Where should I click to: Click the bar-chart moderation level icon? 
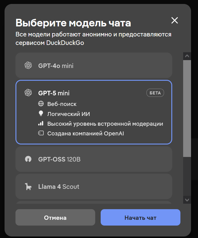click(x=41, y=124)
